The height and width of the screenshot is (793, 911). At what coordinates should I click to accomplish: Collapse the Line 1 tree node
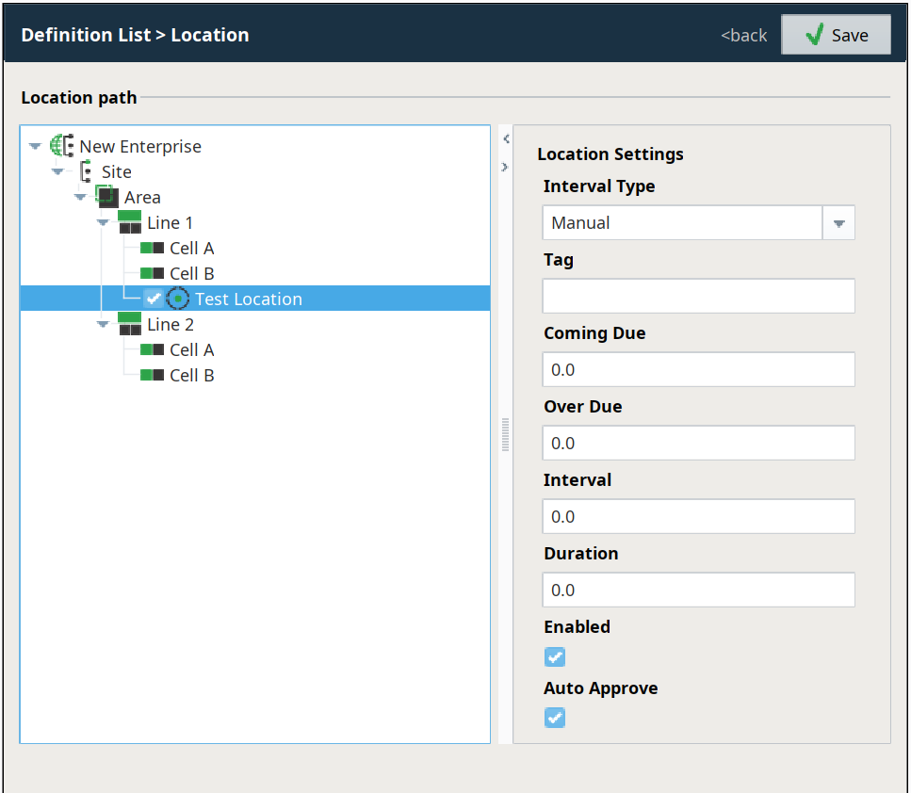click(x=103, y=223)
